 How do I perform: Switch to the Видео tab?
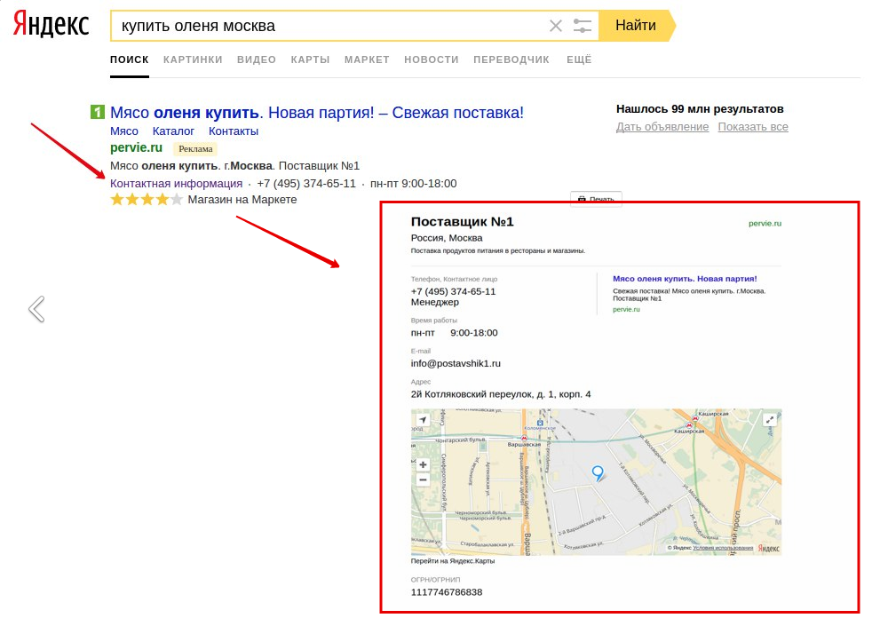[x=257, y=59]
